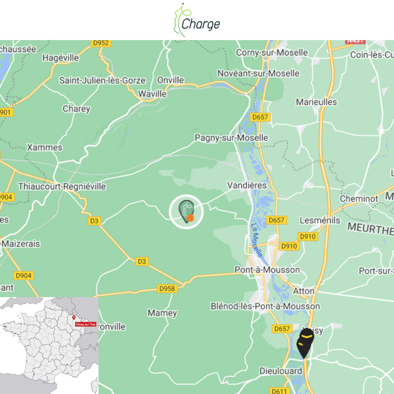Image resolution: width=394 pixels, height=394 pixels.
Task: Select the D657 road badge near Pagny-sur-Moselle
Action: pyautogui.click(x=260, y=117)
